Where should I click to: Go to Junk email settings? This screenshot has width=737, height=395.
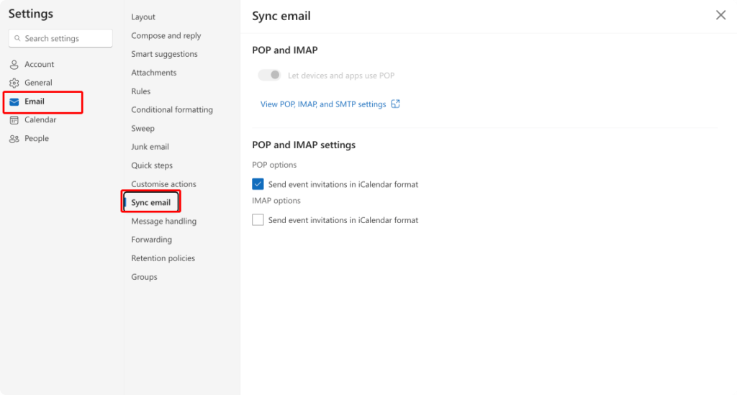(150, 147)
